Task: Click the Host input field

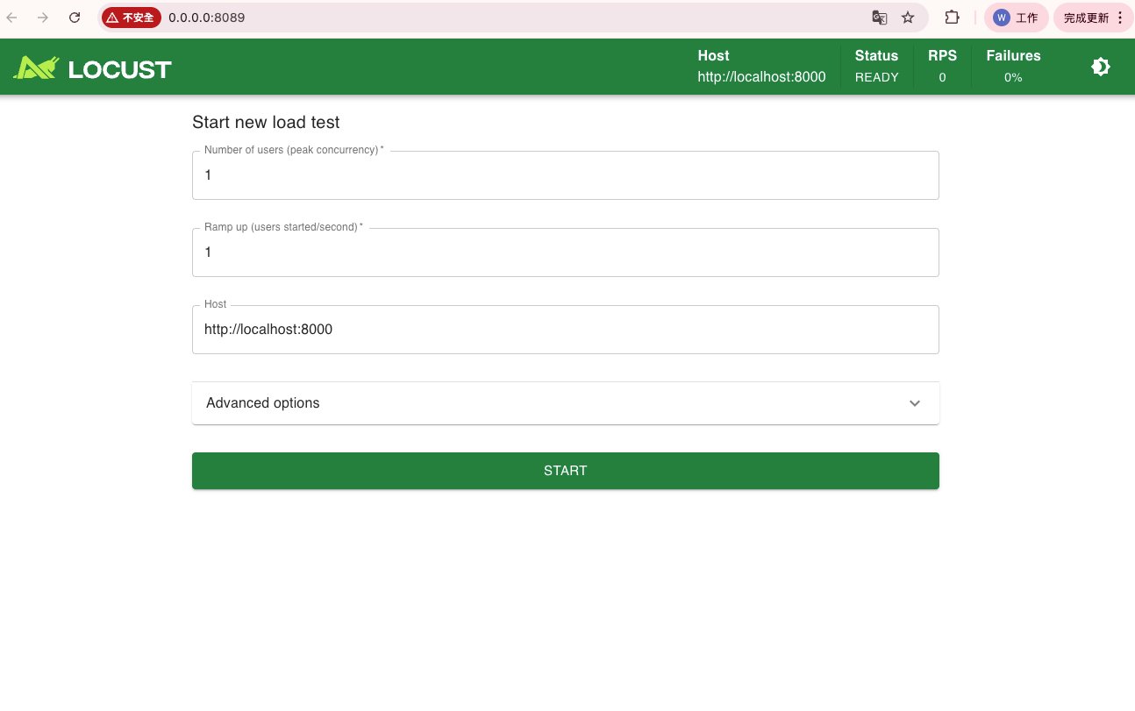Action: 566,330
